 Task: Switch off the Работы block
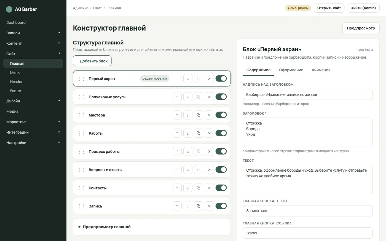click(x=221, y=133)
